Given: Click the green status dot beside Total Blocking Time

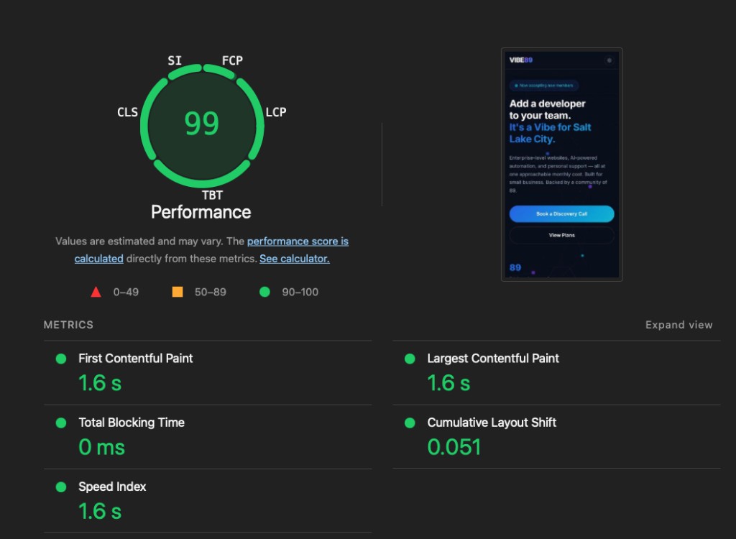Looking at the screenshot, I should coord(60,423).
